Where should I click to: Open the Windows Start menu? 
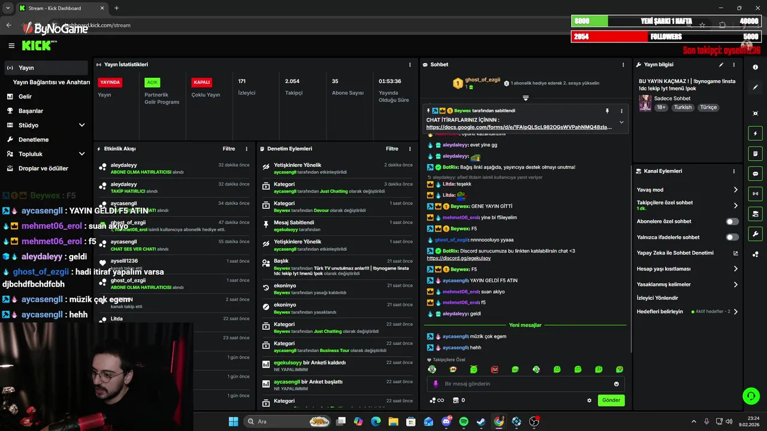(233, 421)
